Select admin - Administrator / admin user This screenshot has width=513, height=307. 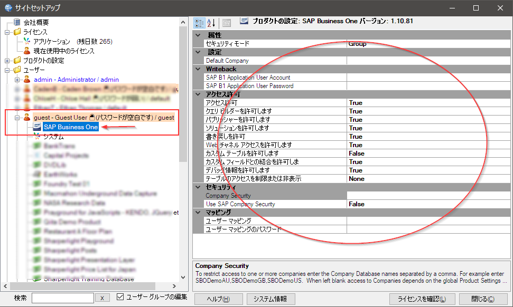[x=76, y=79]
